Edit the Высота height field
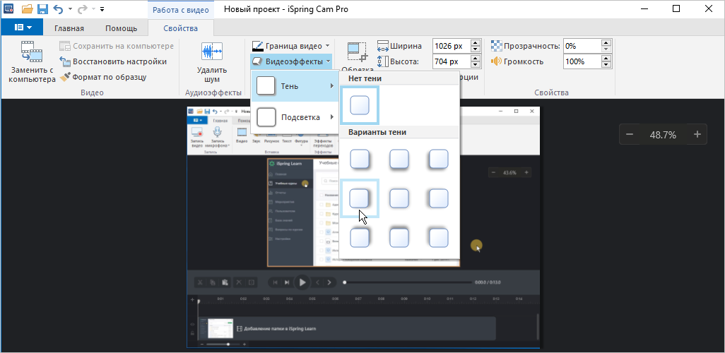 coord(451,61)
